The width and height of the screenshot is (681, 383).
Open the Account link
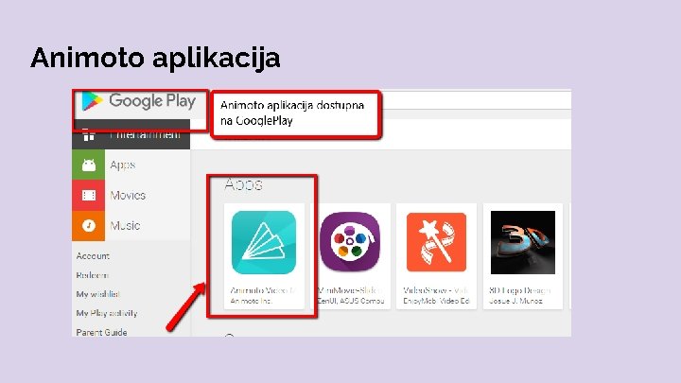[x=93, y=256]
